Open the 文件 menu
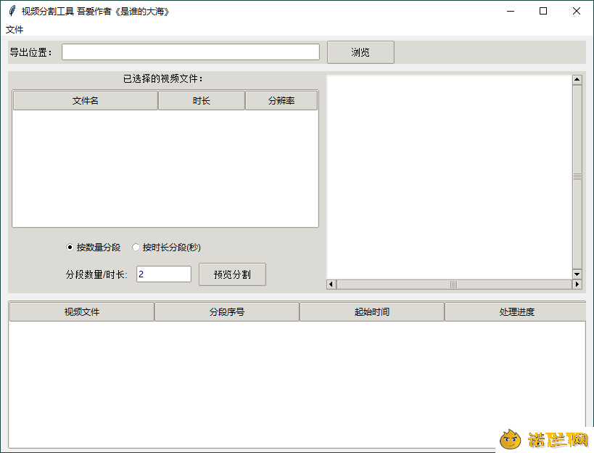Viewport: 594px width, 453px height. click(x=15, y=30)
